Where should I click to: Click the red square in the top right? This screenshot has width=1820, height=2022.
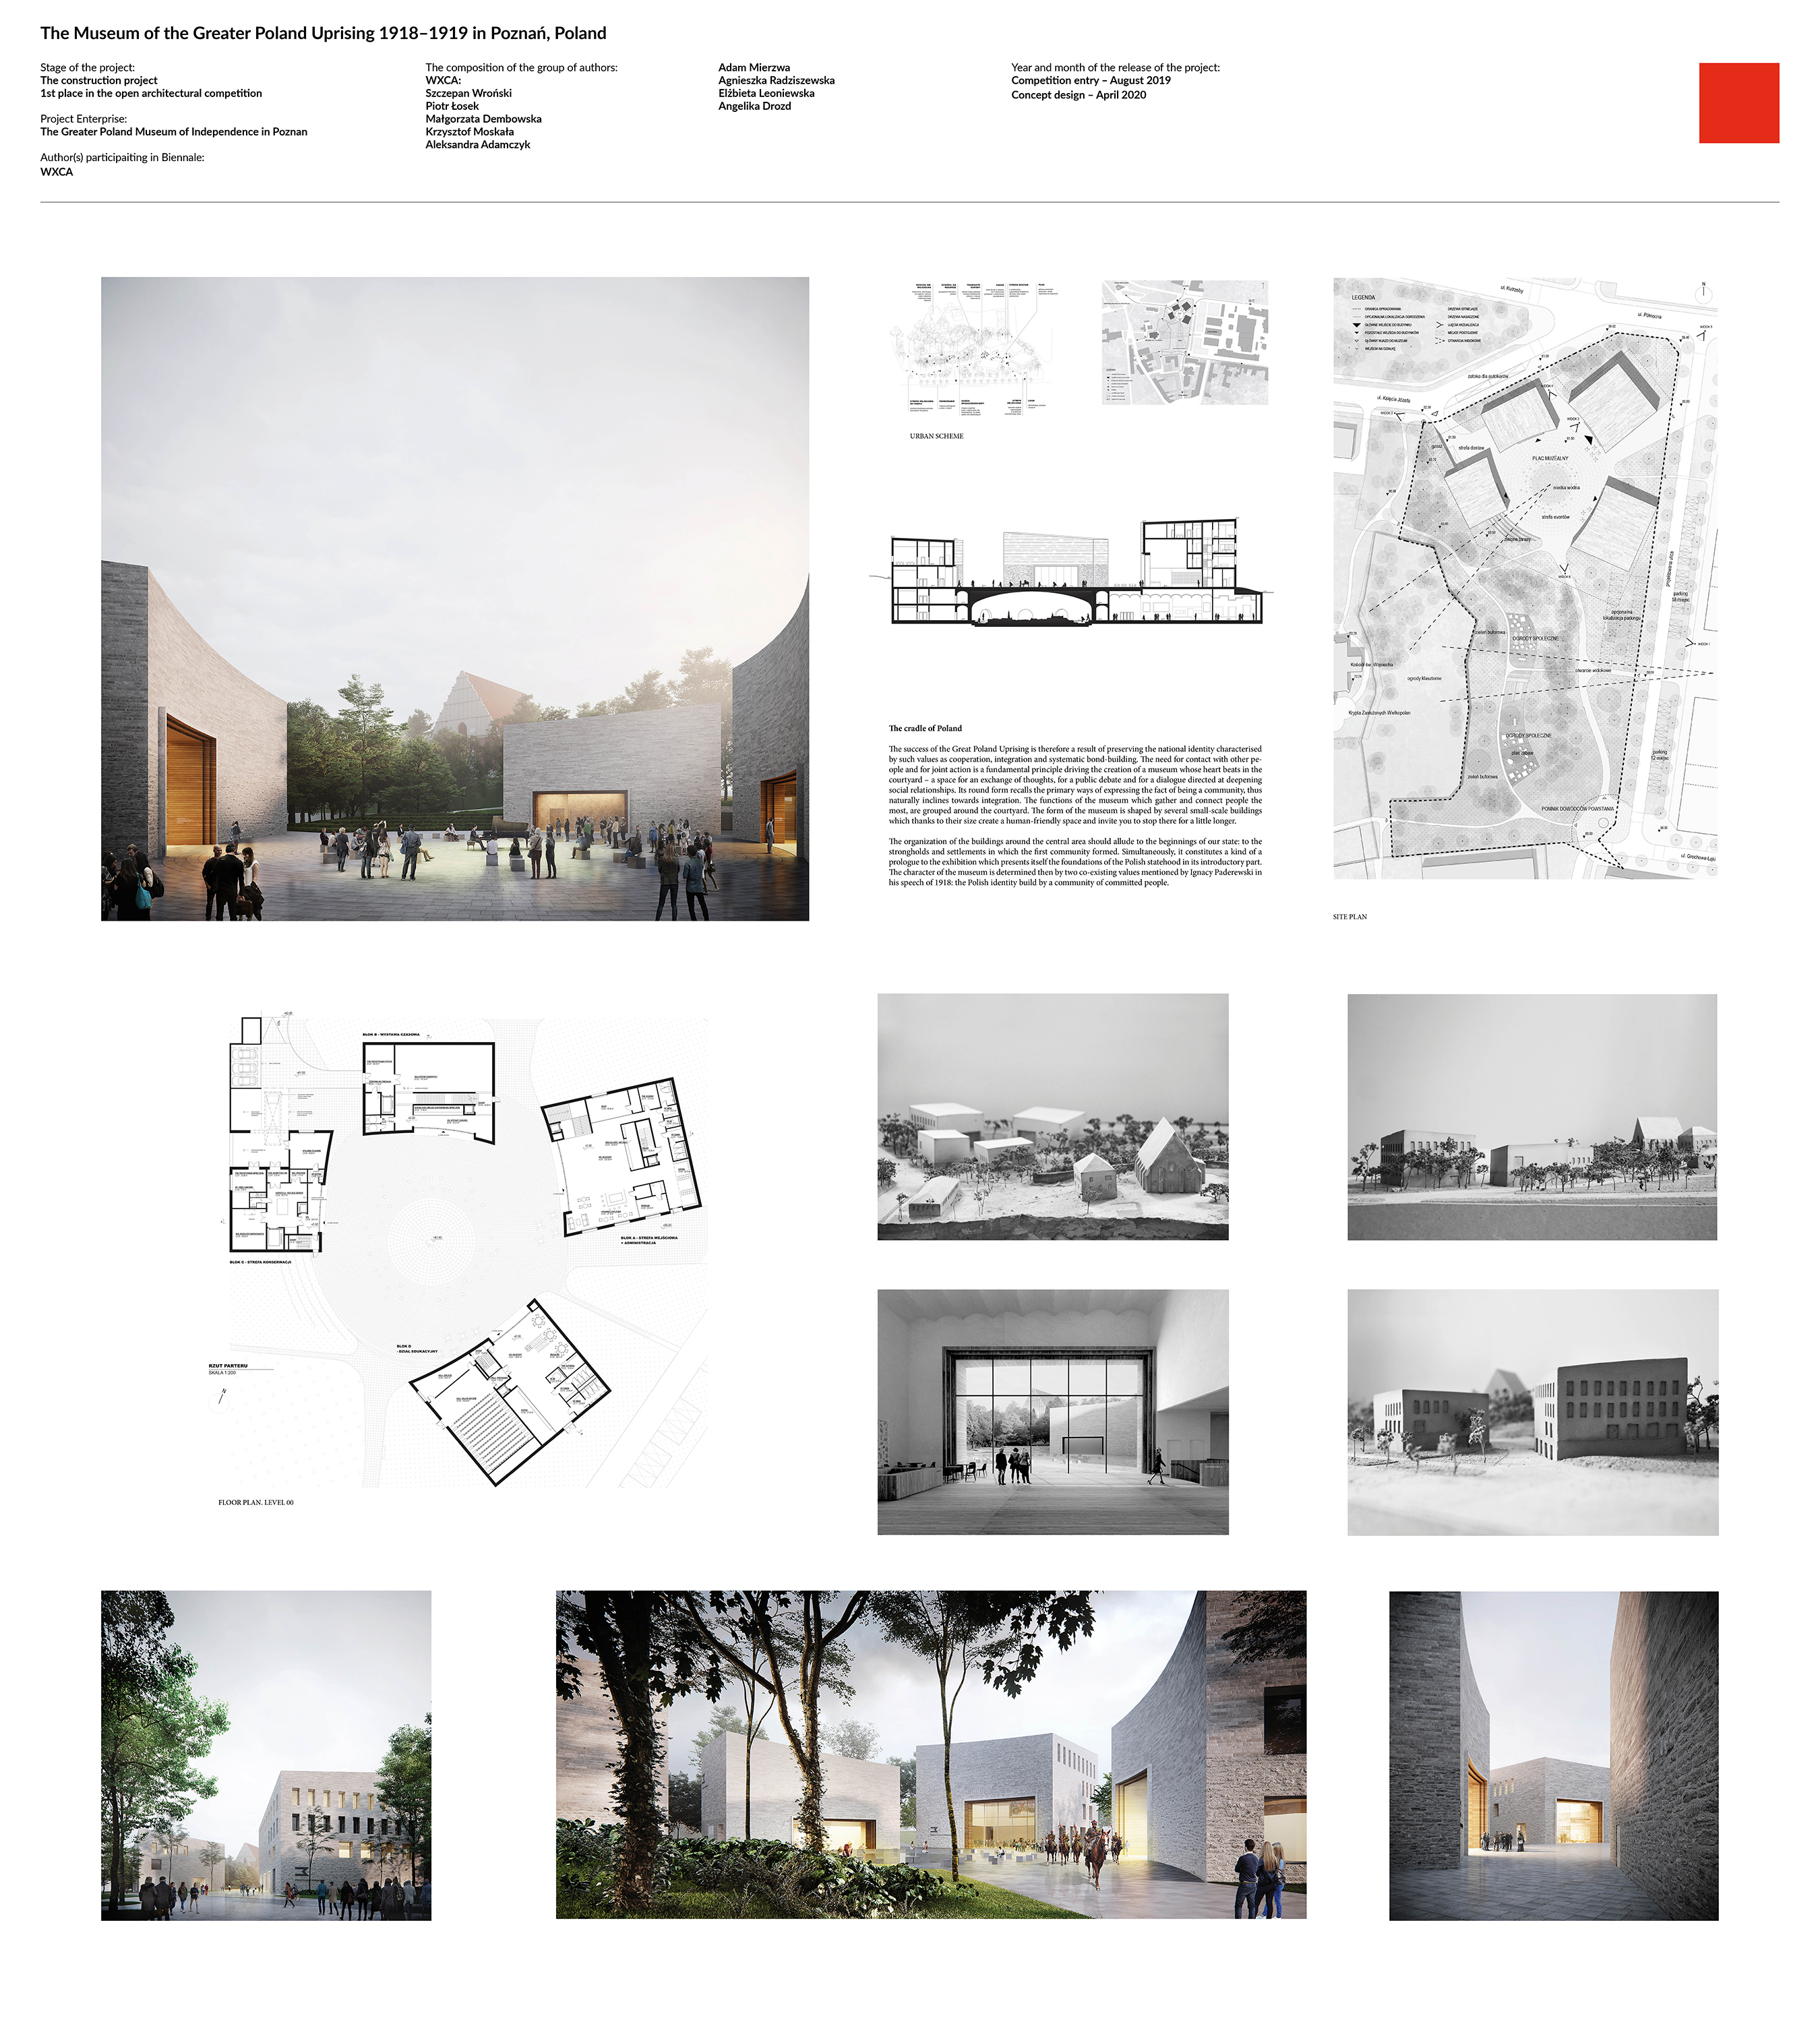click(x=1738, y=103)
